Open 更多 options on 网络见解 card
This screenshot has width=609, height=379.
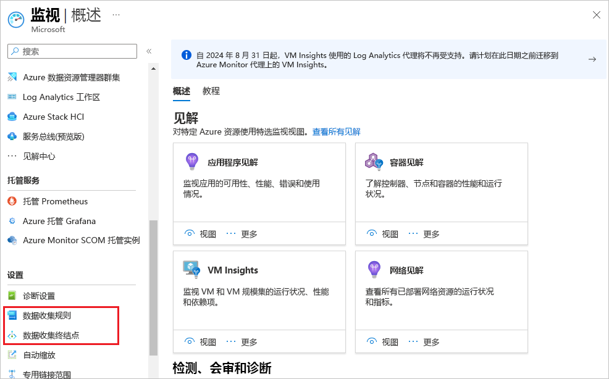(424, 342)
